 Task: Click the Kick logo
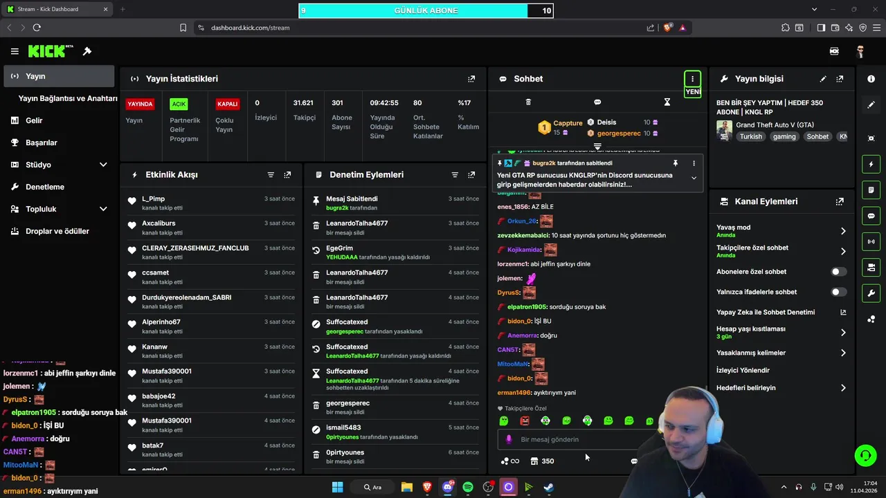click(x=50, y=51)
